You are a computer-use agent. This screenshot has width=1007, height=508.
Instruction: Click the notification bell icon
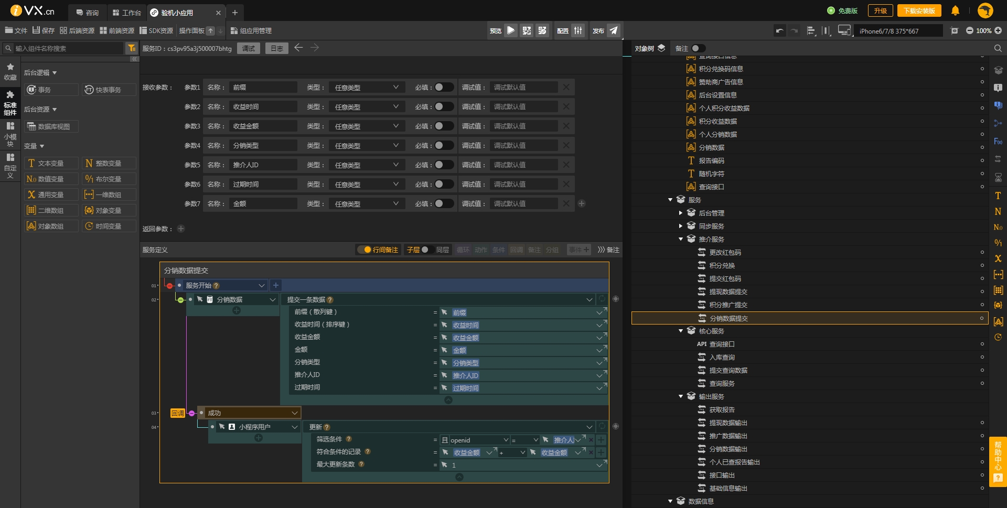tap(955, 10)
